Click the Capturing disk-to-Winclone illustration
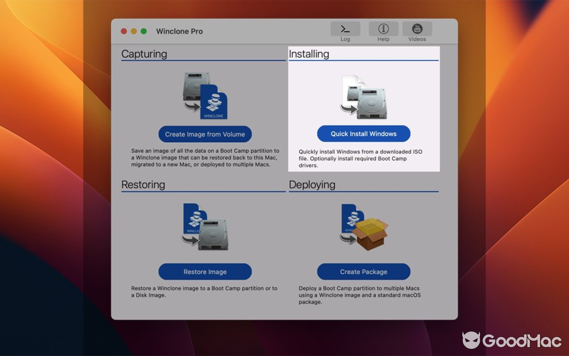Image resolution: width=569 pixels, height=356 pixels. (205, 96)
